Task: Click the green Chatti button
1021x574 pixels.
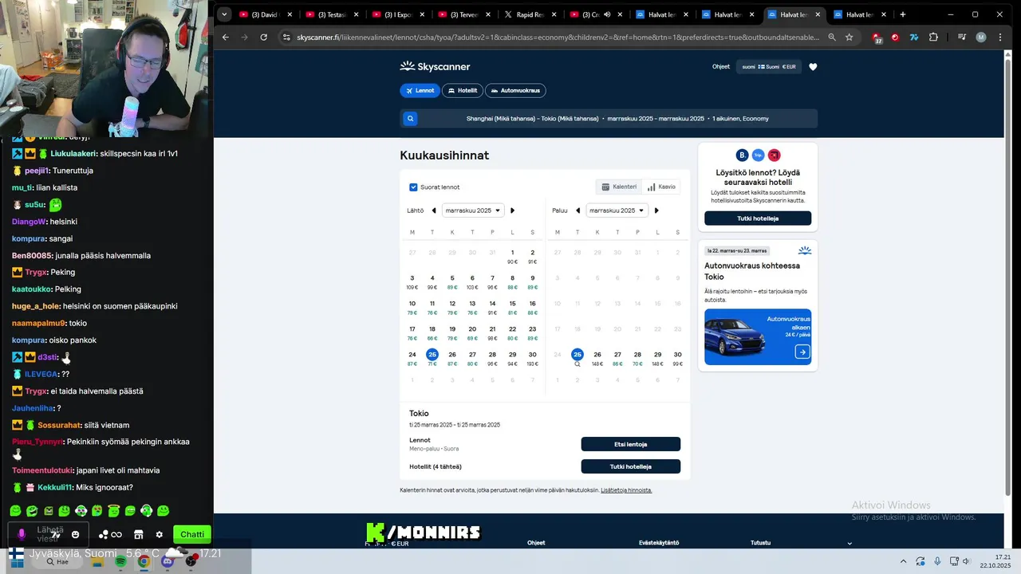Action: pyautogui.click(x=192, y=534)
